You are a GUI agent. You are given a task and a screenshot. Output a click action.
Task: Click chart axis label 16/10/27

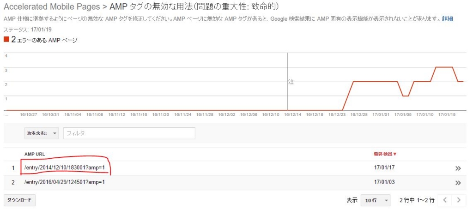click(28, 115)
